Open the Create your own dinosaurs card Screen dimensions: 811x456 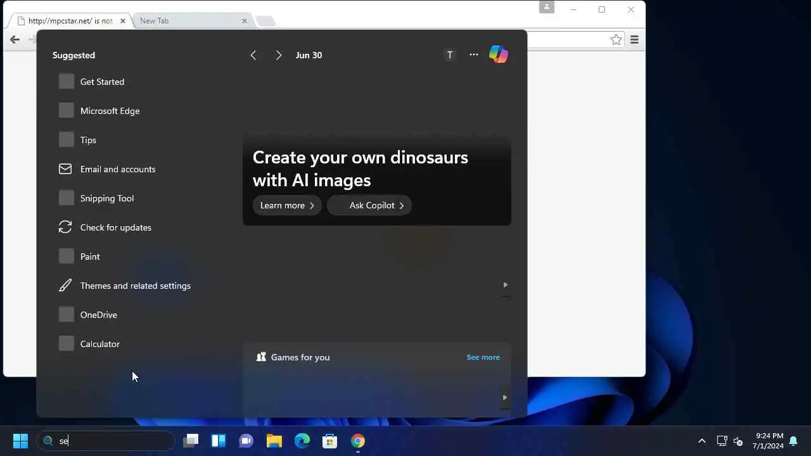click(377, 180)
